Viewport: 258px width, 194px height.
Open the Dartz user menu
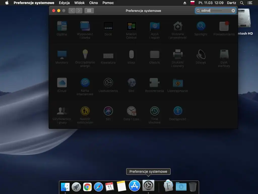coord(231,3)
